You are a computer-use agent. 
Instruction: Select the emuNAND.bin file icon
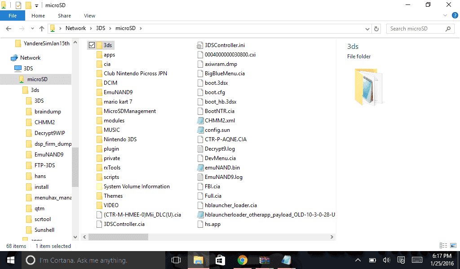[x=200, y=168]
